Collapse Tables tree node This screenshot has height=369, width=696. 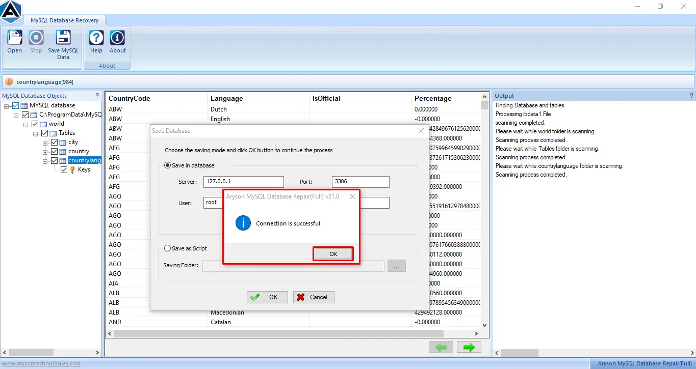click(x=36, y=133)
